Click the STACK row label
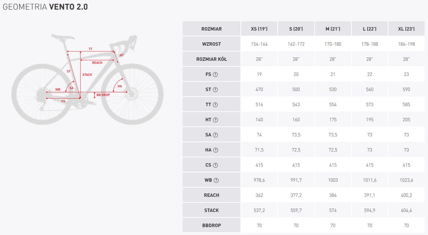Screen dimensions: 428x235 [212, 210]
